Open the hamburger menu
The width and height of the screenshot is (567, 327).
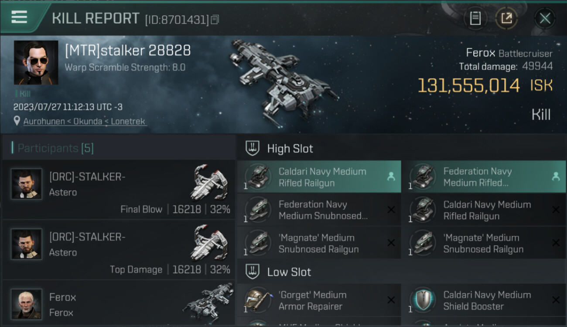tap(19, 17)
